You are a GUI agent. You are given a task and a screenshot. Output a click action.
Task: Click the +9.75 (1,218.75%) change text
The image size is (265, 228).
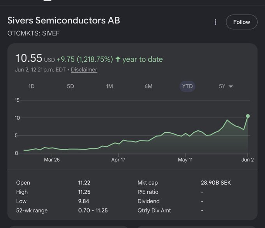click(x=85, y=59)
